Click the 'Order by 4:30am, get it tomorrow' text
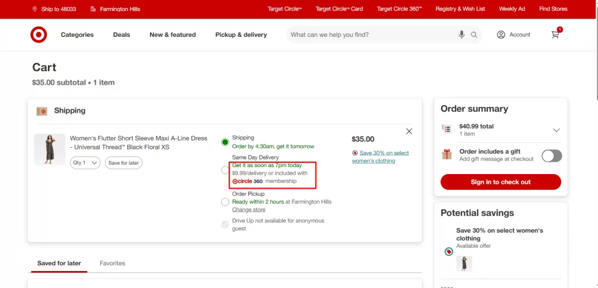Viewport: 598px width, 288px height. tap(273, 147)
